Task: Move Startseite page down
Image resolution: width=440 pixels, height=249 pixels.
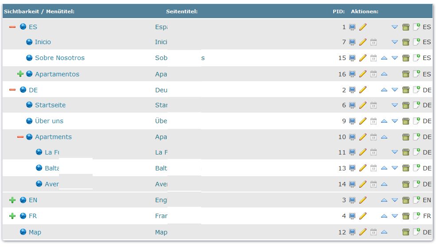Action: click(395, 105)
